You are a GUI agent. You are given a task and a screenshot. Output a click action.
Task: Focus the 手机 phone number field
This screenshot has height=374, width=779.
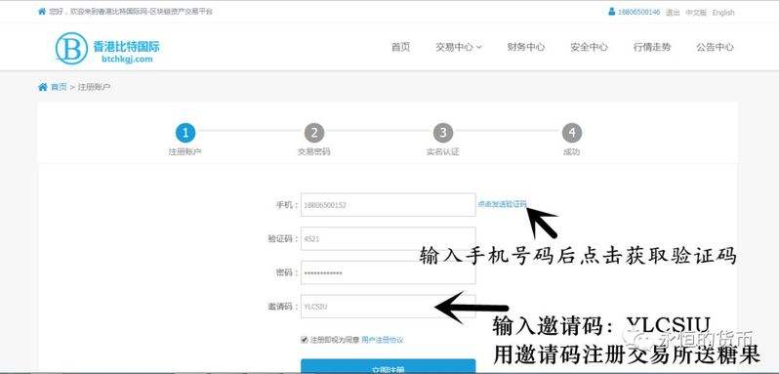pyautogui.click(x=388, y=205)
